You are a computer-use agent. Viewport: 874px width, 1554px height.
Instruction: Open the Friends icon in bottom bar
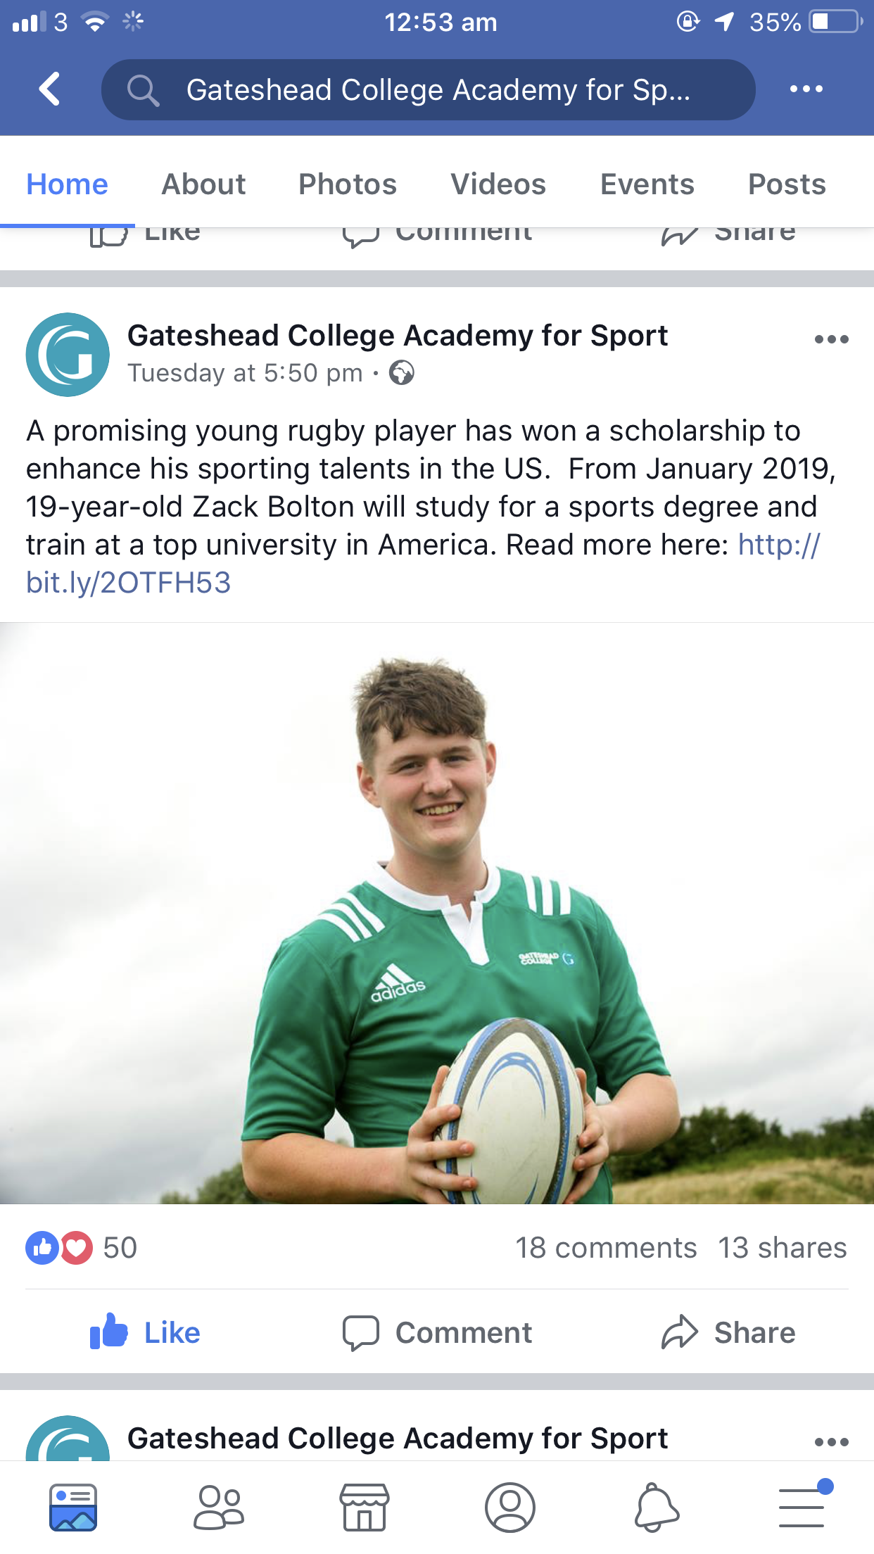coord(219,1508)
